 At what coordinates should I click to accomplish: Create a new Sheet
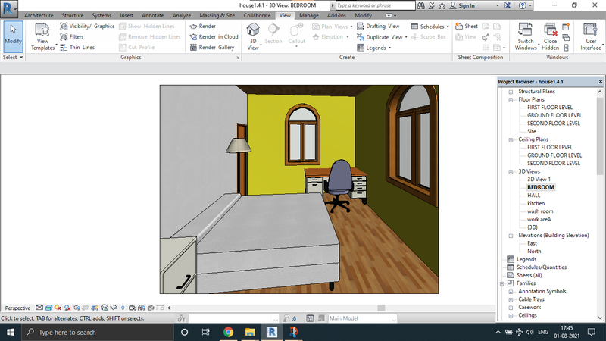point(467,27)
